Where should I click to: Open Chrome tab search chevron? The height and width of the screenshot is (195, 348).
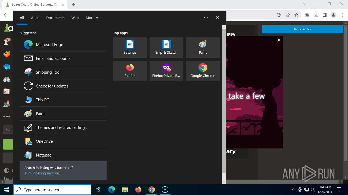[304, 4]
